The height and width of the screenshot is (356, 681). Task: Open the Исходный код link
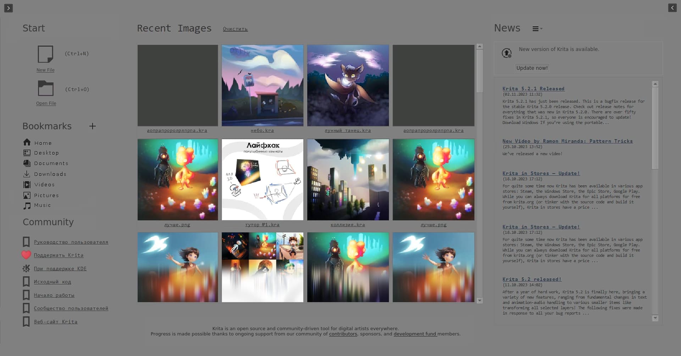[x=52, y=282]
